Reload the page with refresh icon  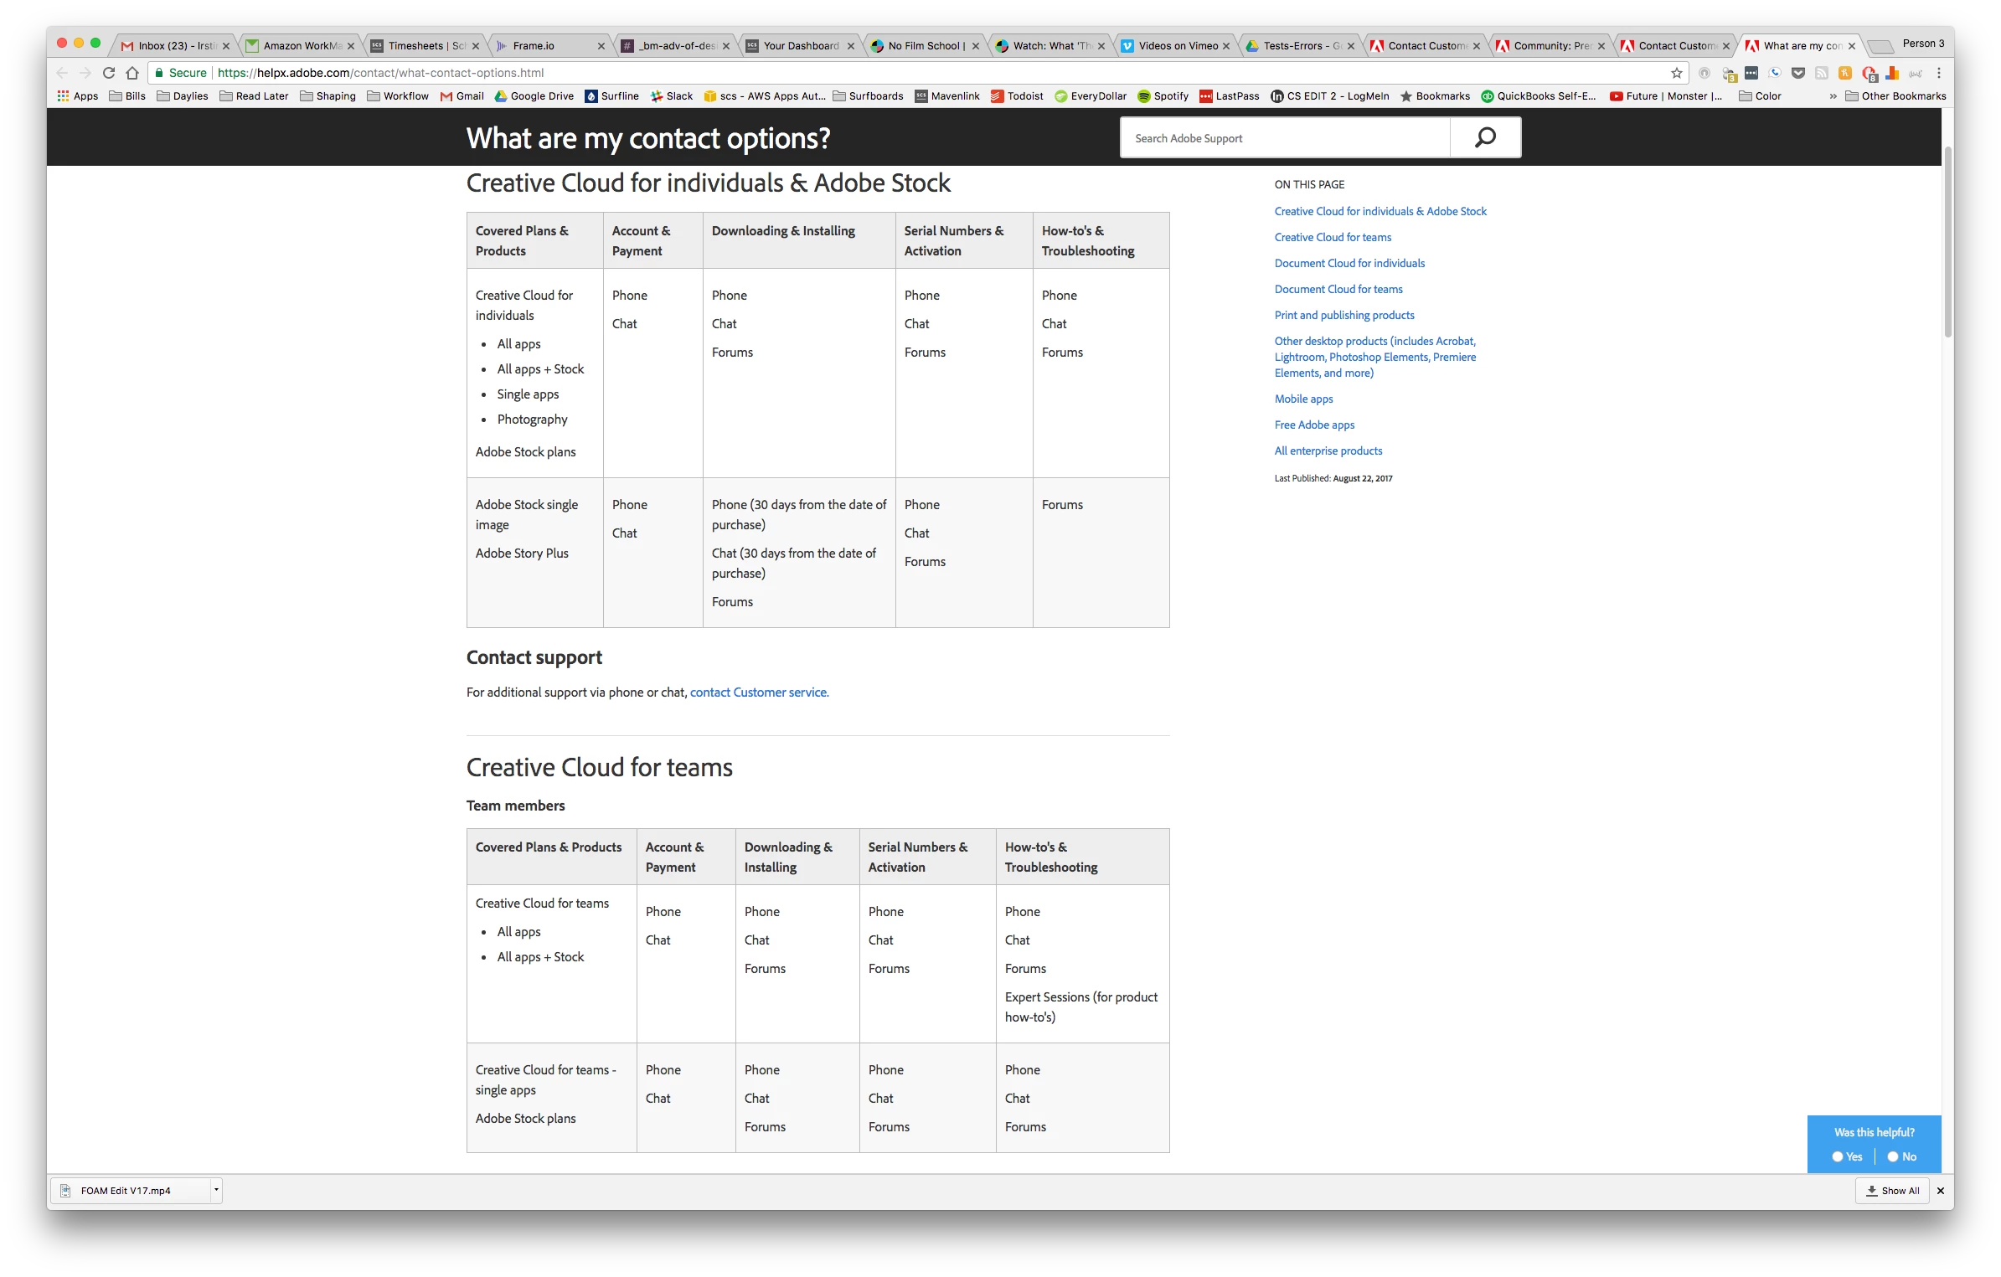tap(108, 73)
